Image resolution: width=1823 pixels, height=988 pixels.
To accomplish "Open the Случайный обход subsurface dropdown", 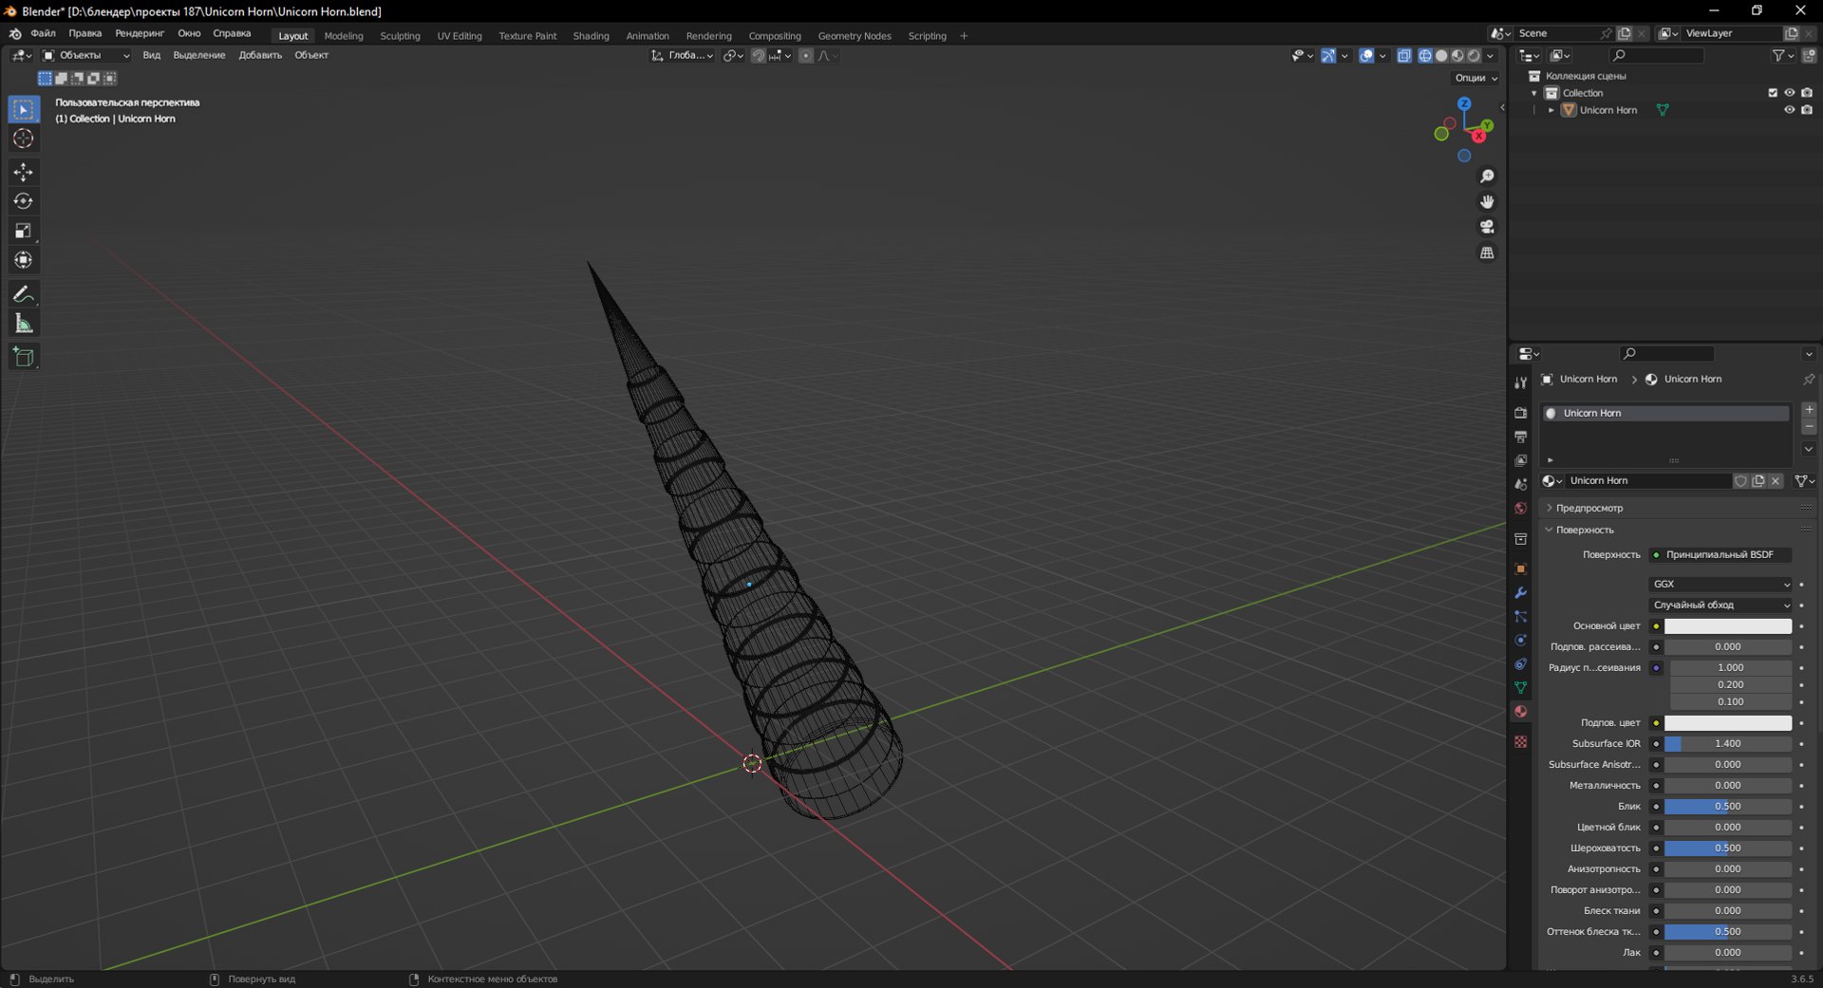I will coord(1720,605).
